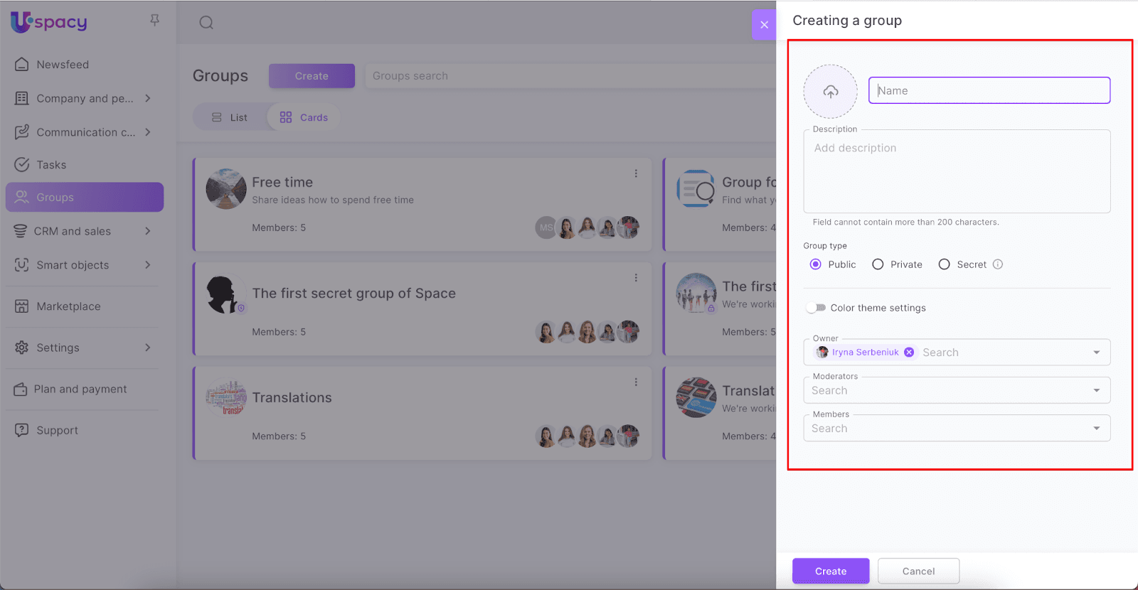Click the pin sidebar icon
Screen dimensions: 1138x590
tap(154, 21)
